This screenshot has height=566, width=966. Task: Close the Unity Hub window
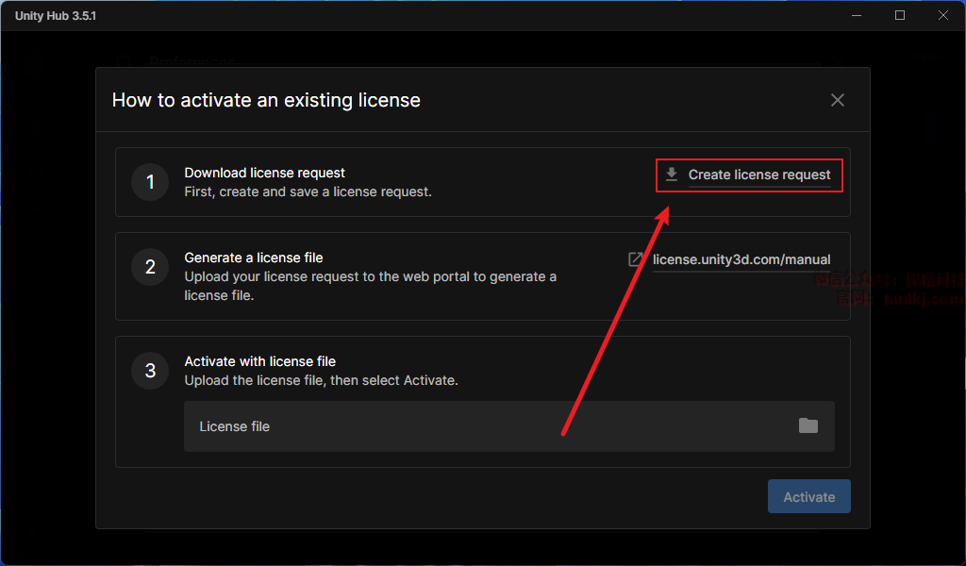[x=943, y=15]
